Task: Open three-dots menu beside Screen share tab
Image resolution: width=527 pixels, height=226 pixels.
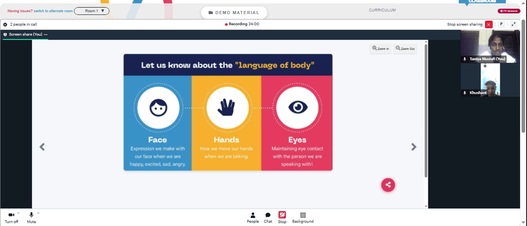Action: [x=45, y=34]
